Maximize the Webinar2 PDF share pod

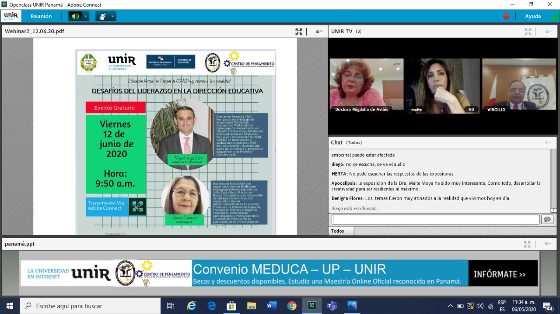299,31
